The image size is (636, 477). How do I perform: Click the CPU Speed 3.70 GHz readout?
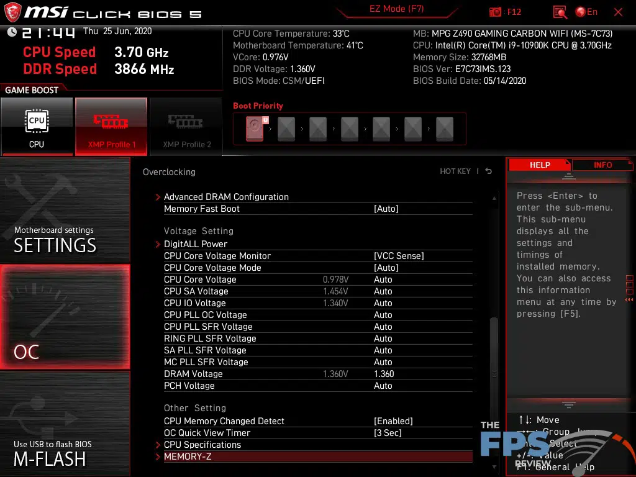pyautogui.click(x=96, y=52)
